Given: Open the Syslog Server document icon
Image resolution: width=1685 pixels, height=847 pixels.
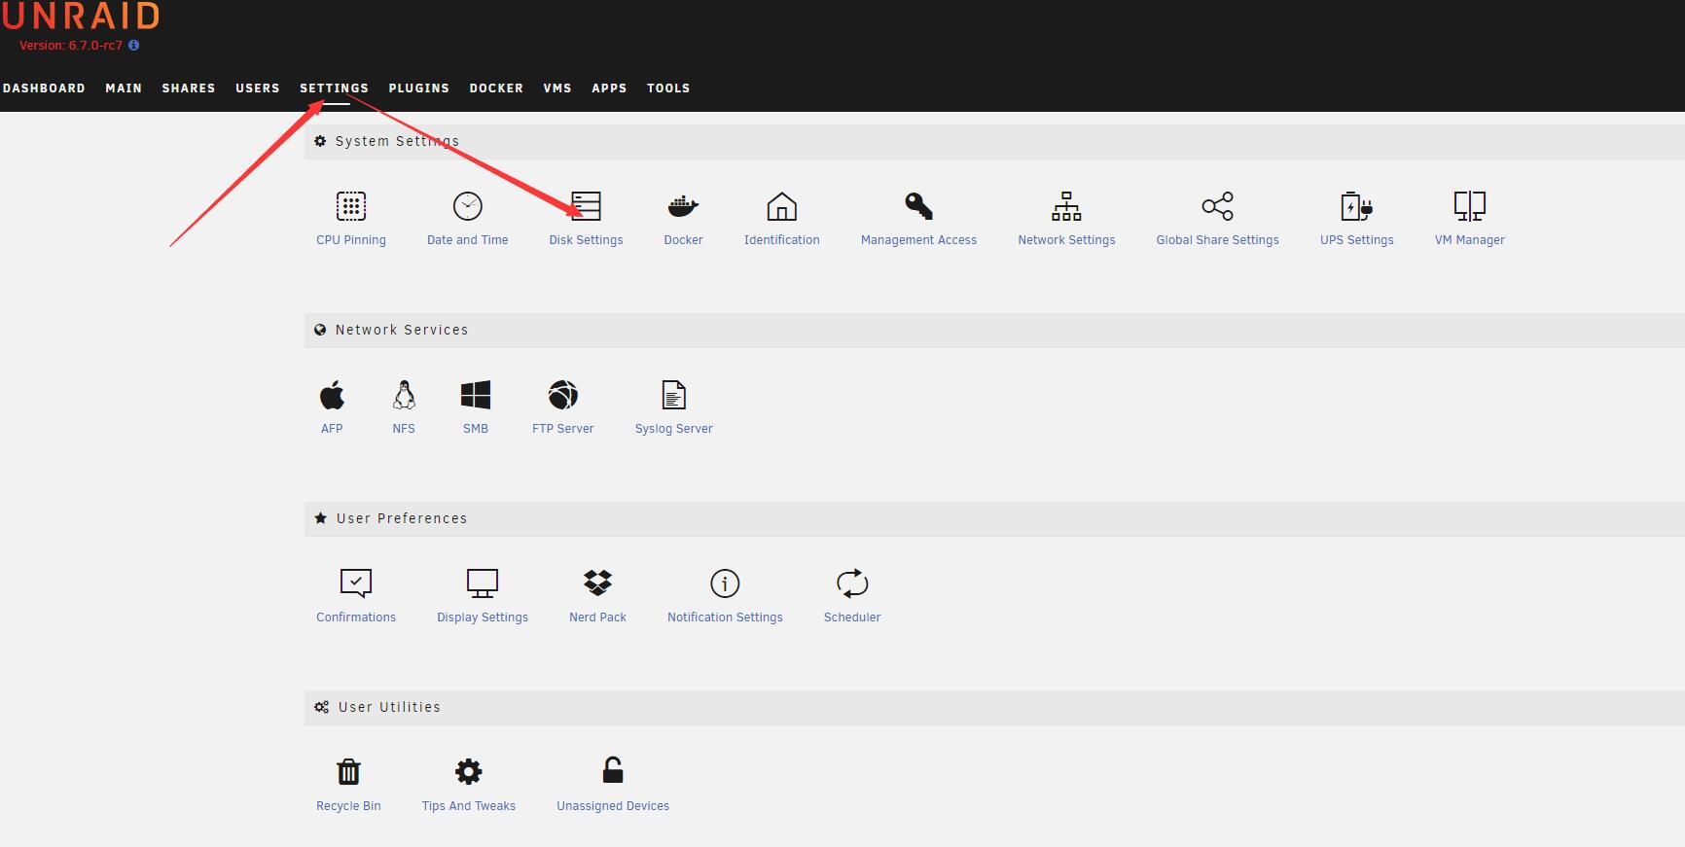Looking at the screenshot, I should 674,395.
